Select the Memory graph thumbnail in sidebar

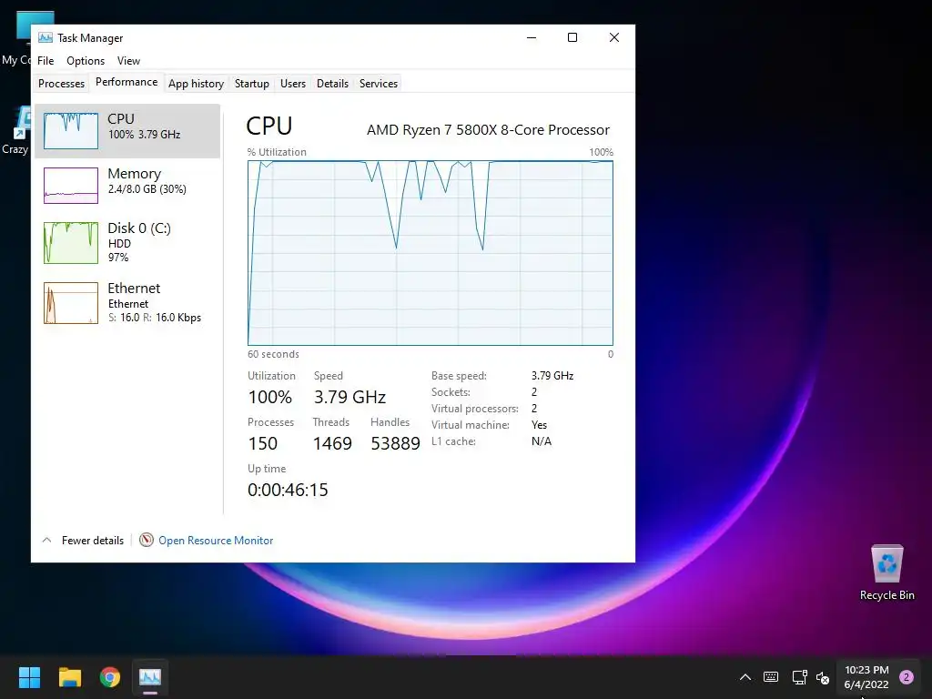point(71,186)
